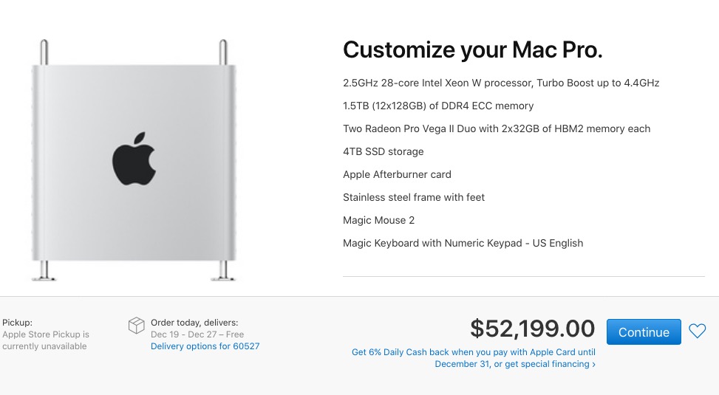The image size is (719, 395).
Task: Save to favorites with the heart icon
Action: 697,332
